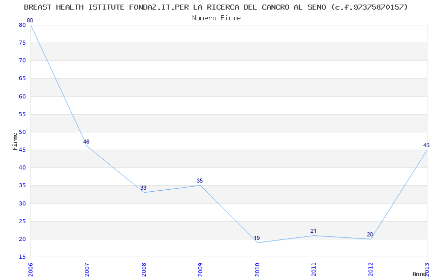The width and height of the screenshot is (432, 279).
Task: Click the x-axis year 2006
Action: pos(30,269)
